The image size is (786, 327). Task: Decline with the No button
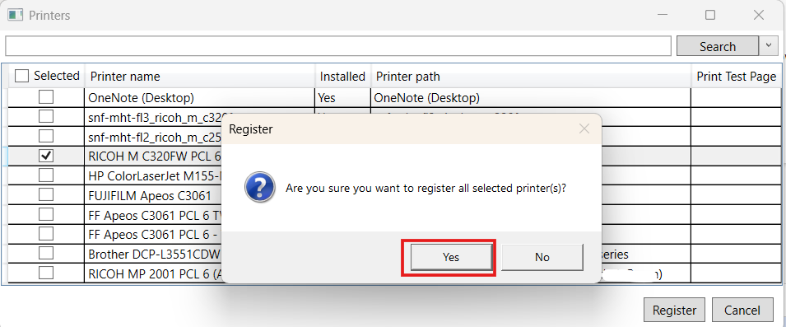click(x=542, y=257)
